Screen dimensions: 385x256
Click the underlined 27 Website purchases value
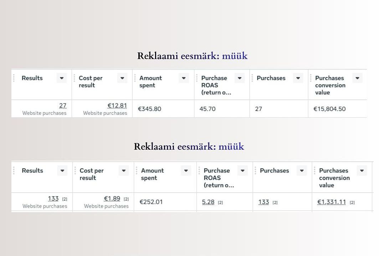(x=63, y=105)
